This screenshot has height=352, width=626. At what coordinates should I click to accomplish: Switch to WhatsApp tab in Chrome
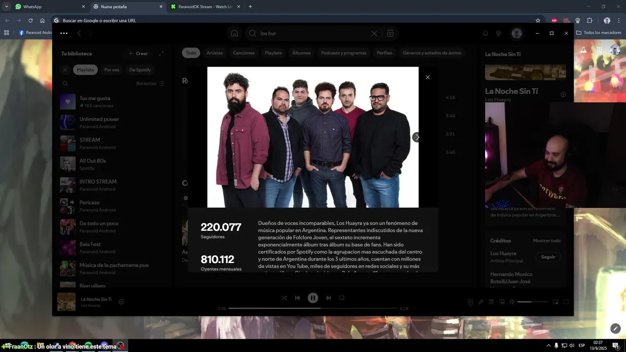(50, 7)
